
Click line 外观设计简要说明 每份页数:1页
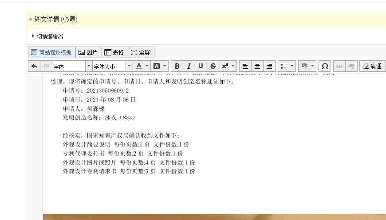point(126,145)
